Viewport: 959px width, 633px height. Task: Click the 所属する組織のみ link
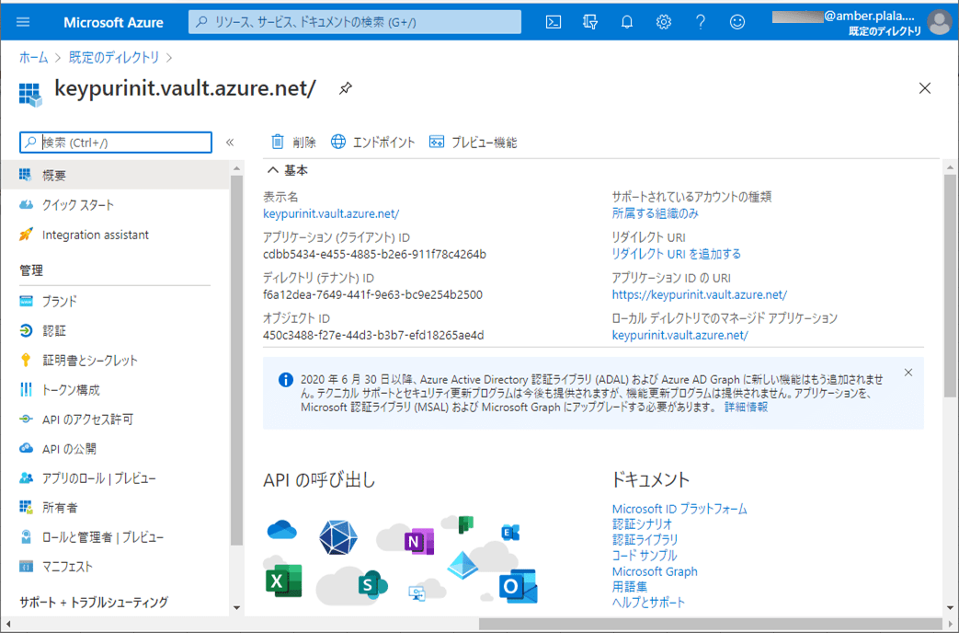tap(655, 213)
